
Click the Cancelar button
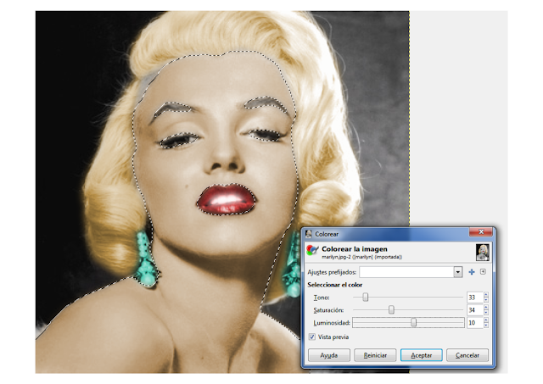pos(467,355)
